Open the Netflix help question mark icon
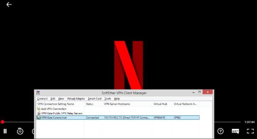257x139 pixels. (x=220, y=131)
